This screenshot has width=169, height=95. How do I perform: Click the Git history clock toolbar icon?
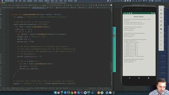[x=91, y=5]
